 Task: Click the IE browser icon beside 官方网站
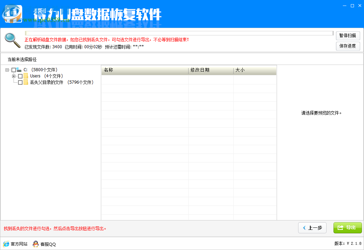coord(6,244)
